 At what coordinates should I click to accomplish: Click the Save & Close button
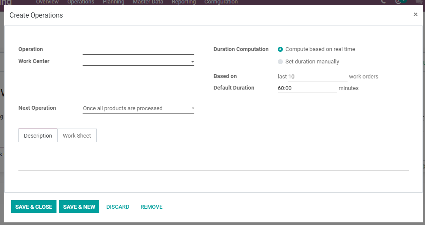34,207
